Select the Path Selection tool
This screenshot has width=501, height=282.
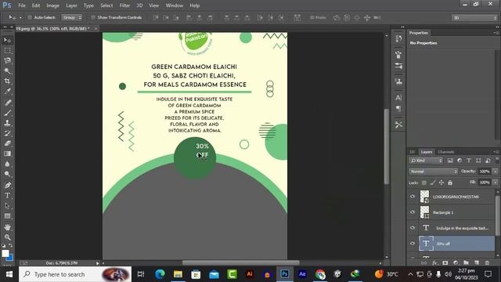(x=7, y=205)
